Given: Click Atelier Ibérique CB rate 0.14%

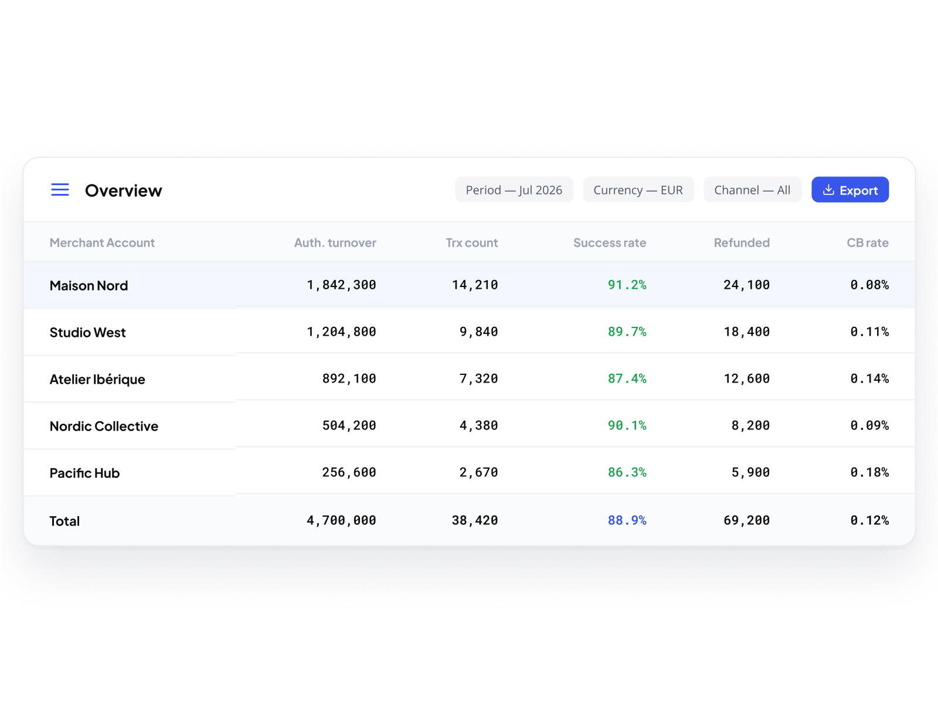Looking at the screenshot, I should (x=869, y=379).
